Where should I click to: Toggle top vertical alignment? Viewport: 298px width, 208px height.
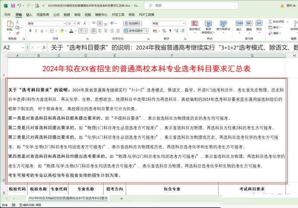pyautogui.click(x=94, y=23)
